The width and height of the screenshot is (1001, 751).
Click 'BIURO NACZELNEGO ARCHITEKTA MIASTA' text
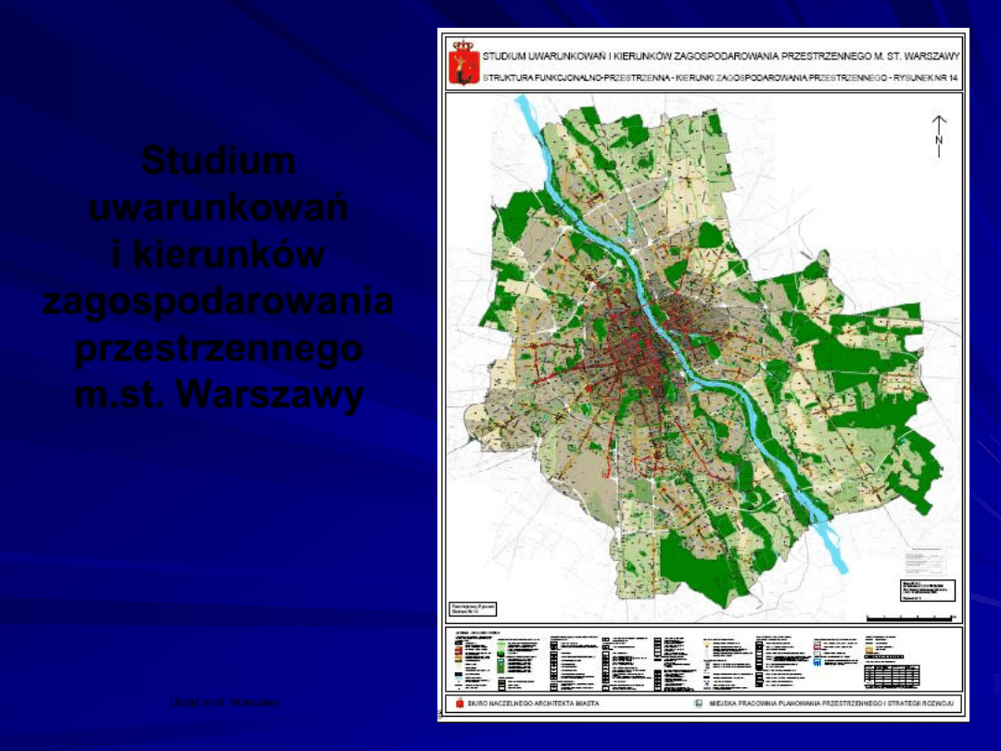534,704
